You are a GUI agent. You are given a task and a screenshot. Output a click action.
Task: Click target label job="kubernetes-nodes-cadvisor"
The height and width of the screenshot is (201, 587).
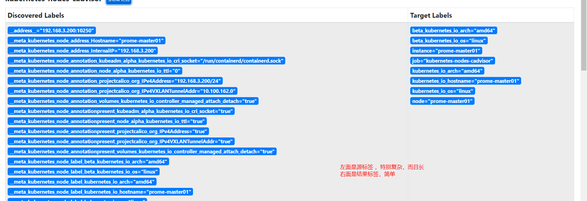[x=453, y=61]
